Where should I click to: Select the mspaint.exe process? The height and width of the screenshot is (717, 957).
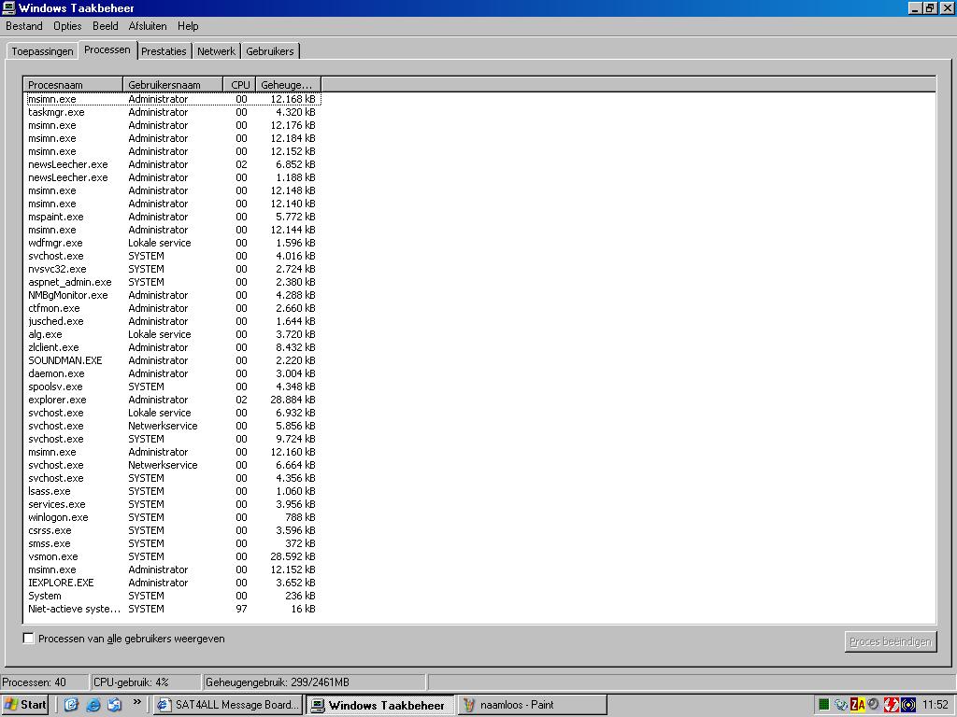click(173, 217)
